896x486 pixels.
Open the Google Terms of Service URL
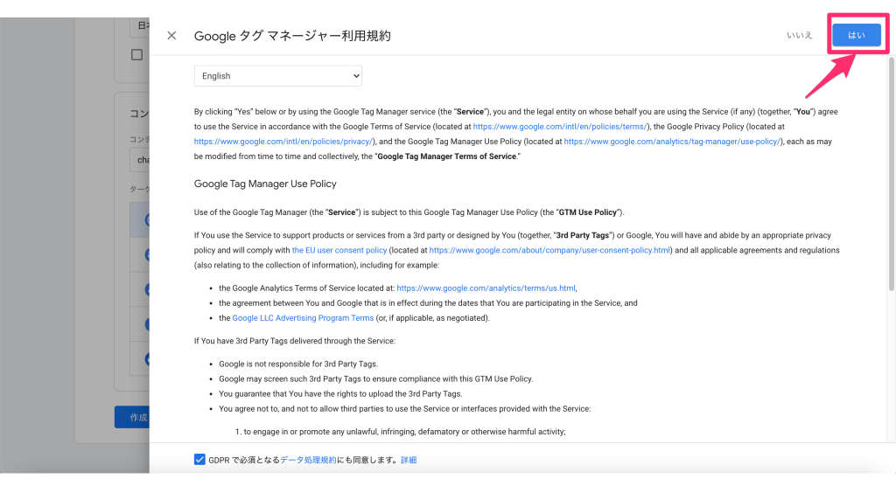560,127
